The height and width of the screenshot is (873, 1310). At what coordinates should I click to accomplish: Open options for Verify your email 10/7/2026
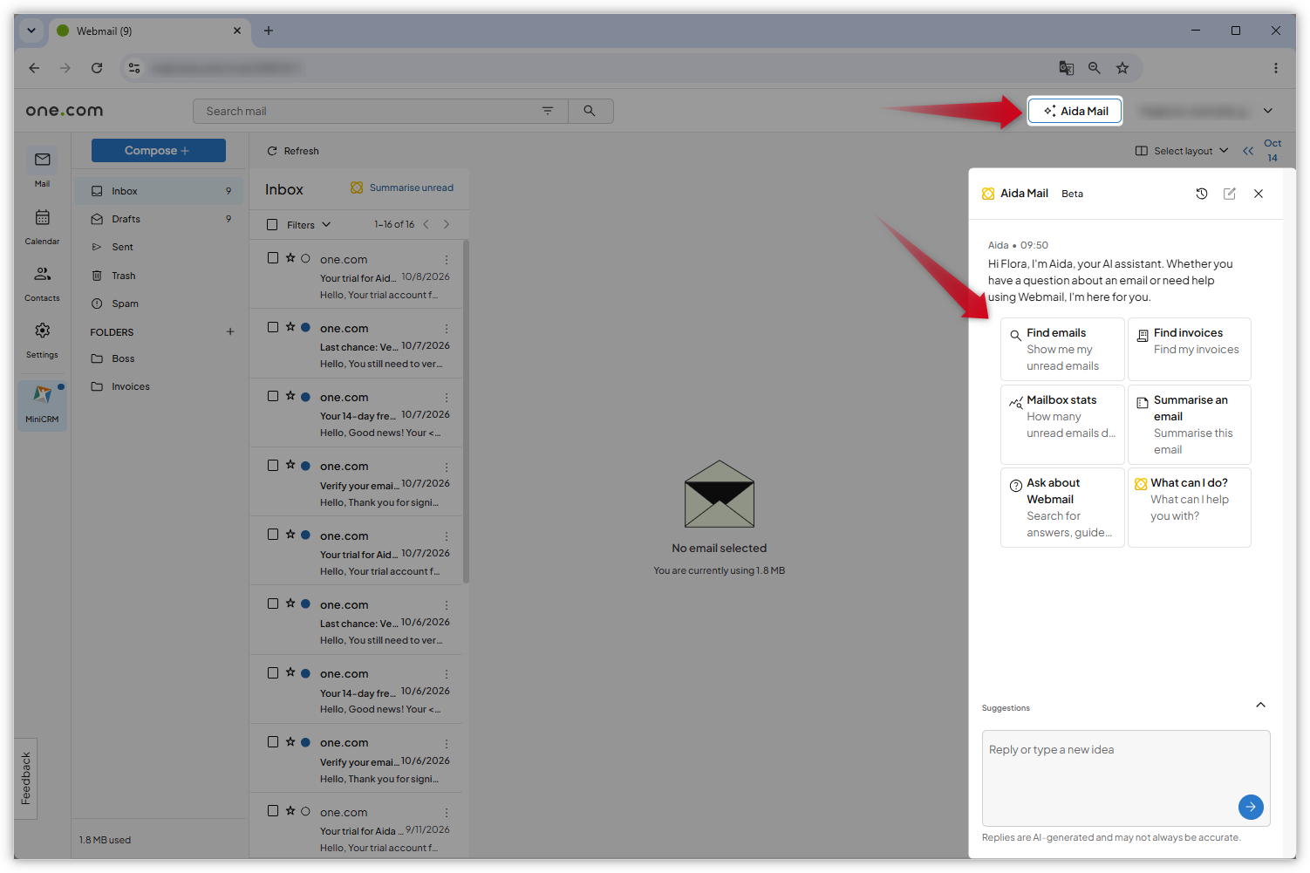click(447, 467)
